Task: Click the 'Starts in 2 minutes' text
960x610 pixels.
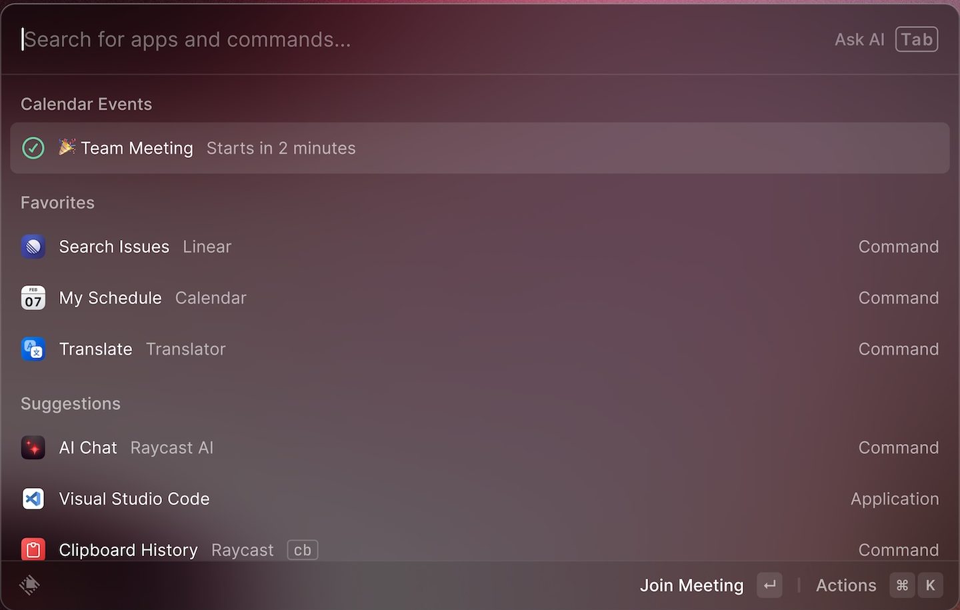Action: [281, 148]
